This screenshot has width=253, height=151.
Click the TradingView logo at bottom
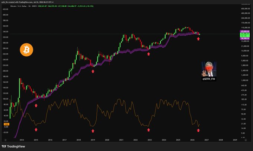(x=13, y=147)
